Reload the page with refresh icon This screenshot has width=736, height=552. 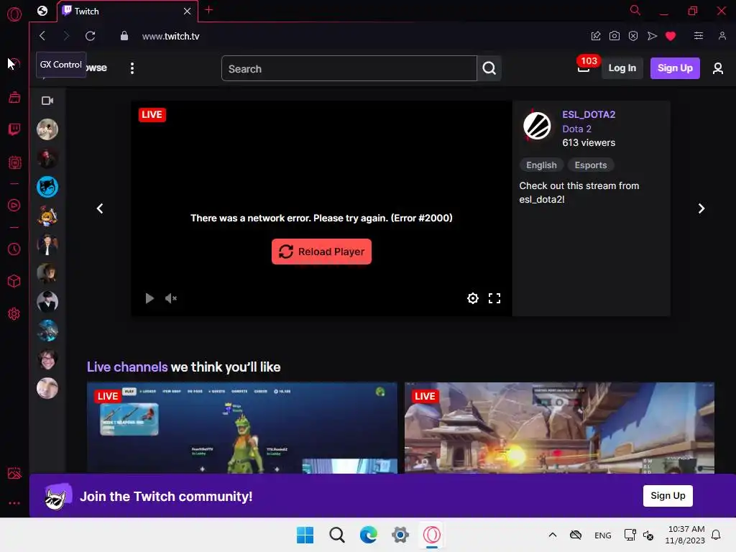90,36
